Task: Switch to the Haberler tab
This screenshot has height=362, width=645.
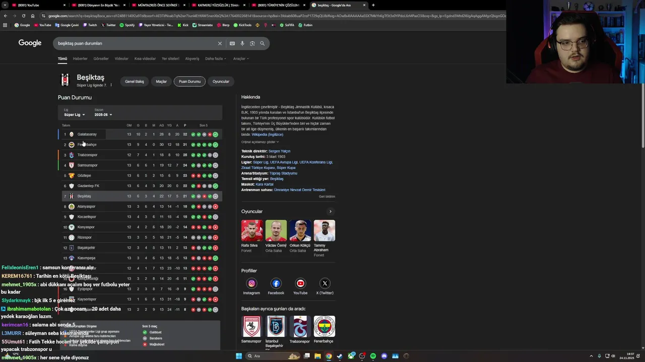Action: coord(80,58)
